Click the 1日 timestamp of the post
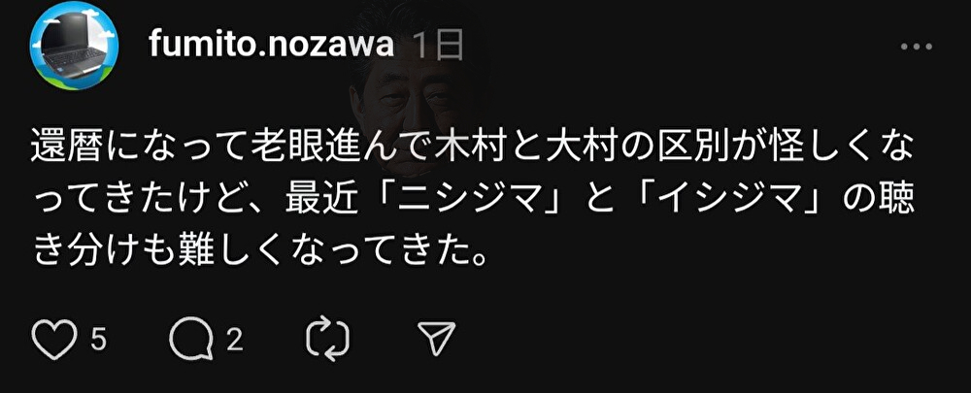The width and height of the screenshot is (971, 393). point(437,46)
